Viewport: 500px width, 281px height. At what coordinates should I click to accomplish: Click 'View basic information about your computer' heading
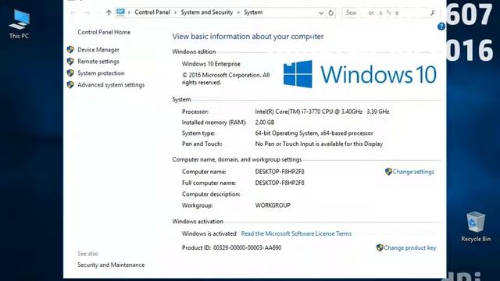(x=248, y=37)
